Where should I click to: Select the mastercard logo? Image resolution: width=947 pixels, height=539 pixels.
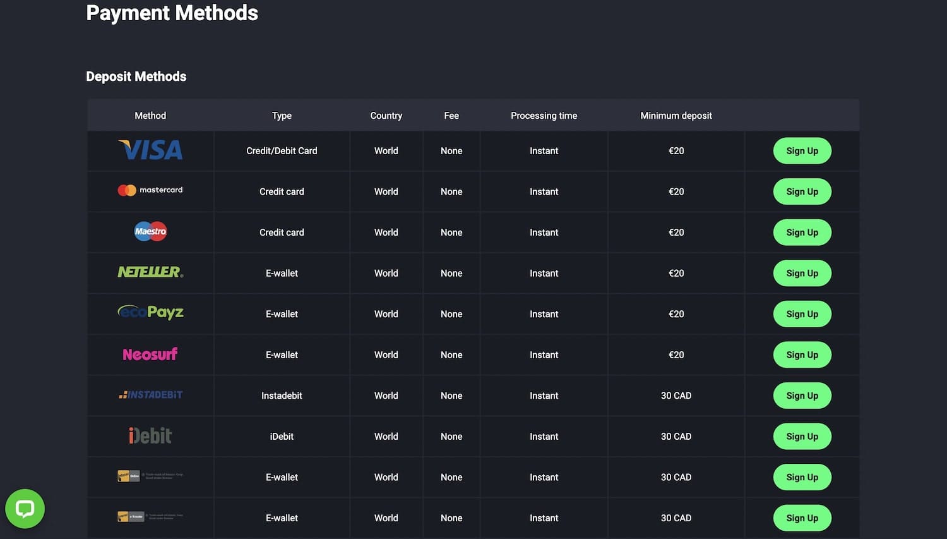[150, 190]
